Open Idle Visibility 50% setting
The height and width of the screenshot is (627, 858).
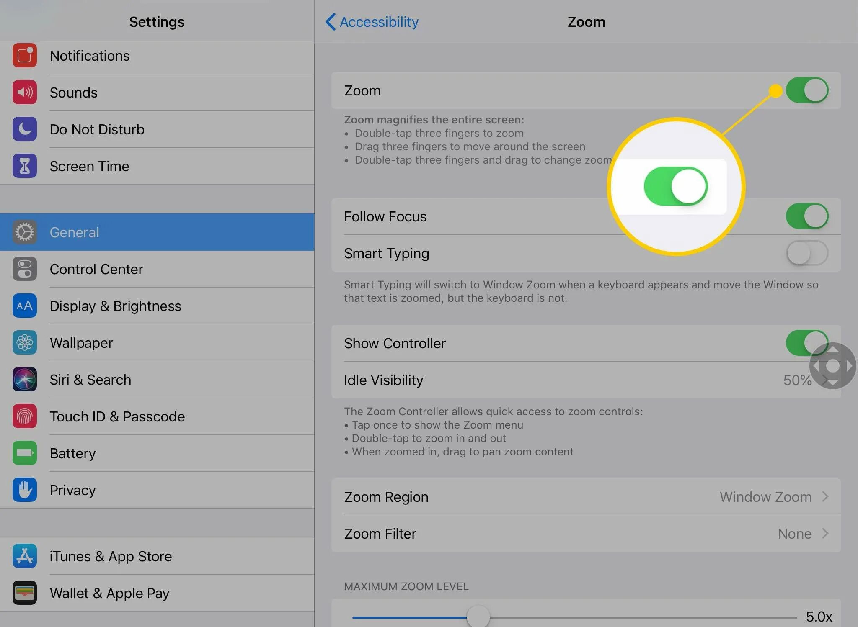coord(796,380)
